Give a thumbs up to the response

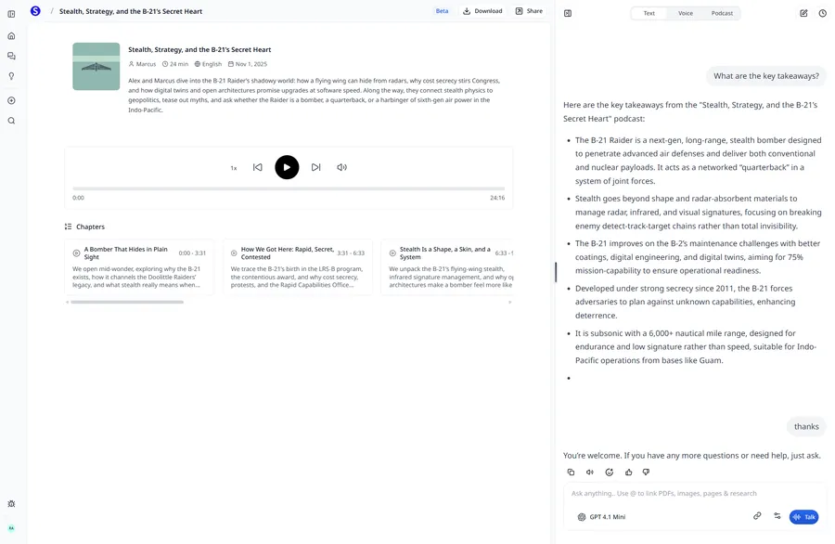[628, 472]
